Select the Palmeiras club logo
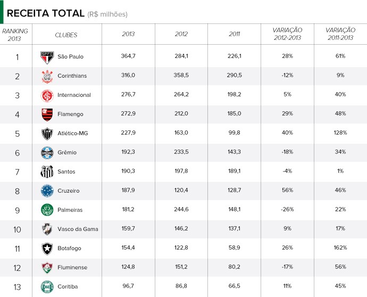367x297 pixels. 47,210
